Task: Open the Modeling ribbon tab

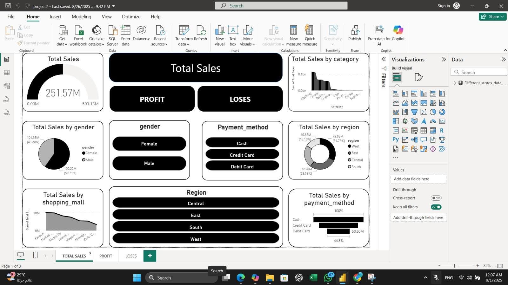Action: (81, 16)
